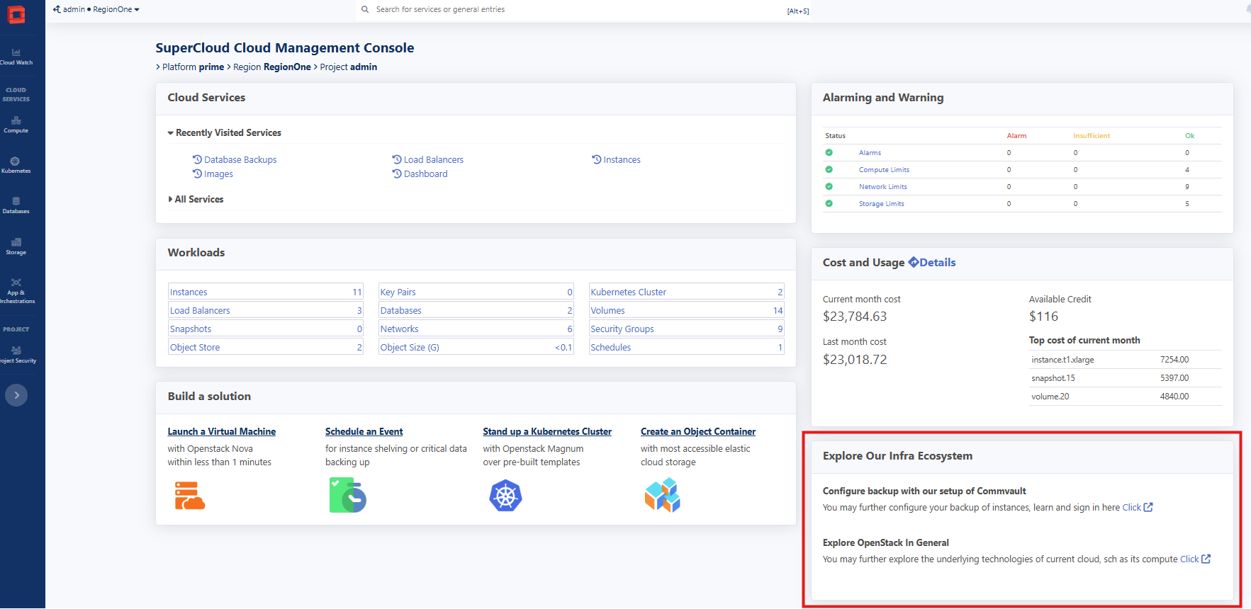
Task: Click the services search field
Action: coord(567,10)
